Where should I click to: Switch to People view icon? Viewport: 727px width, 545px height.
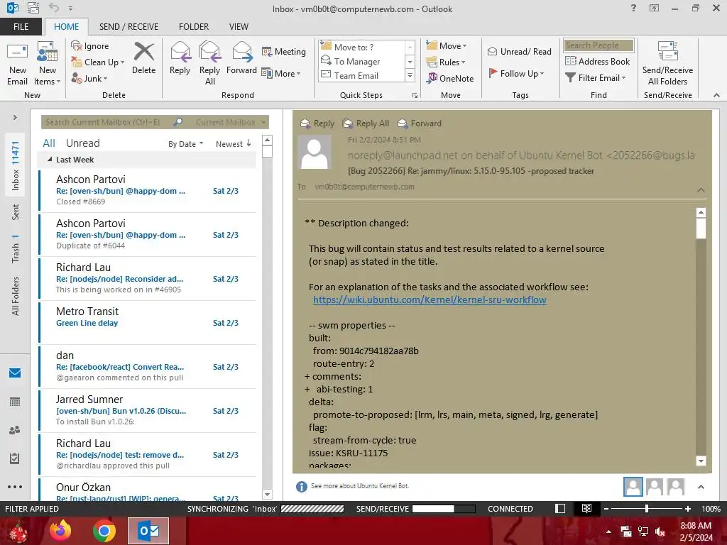[x=15, y=430]
